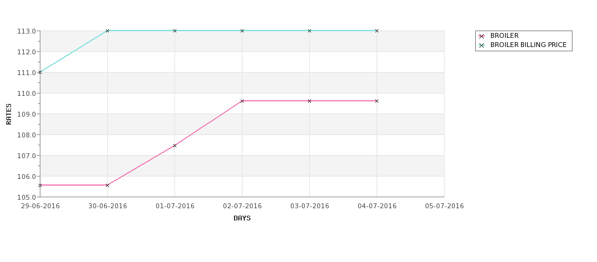Select BROILER data point on 30-06-2016
597x262 pixels.
click(x=107, y=185)
